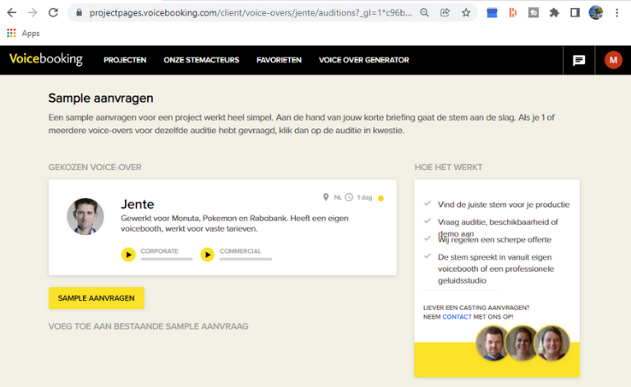The image size is (631, 387).
Task: Go back to the previous browser page
Action: [12, 13]
